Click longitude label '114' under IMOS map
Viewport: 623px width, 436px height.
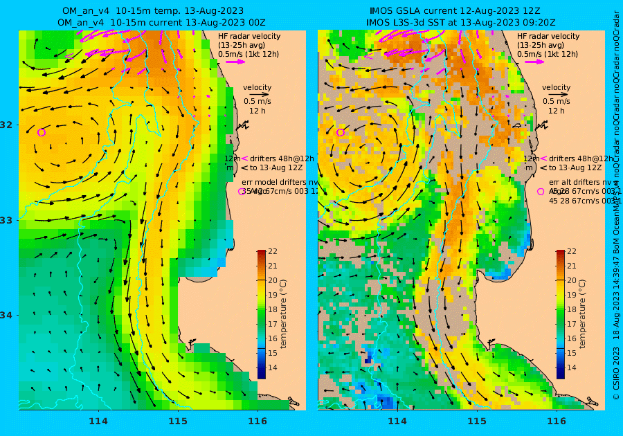point(397,421)
